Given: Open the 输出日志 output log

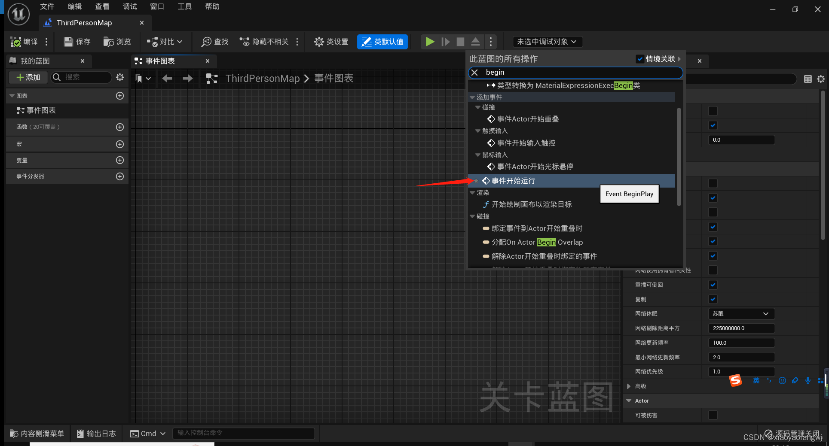Looking at the screenshot, I should pos(96,434).
